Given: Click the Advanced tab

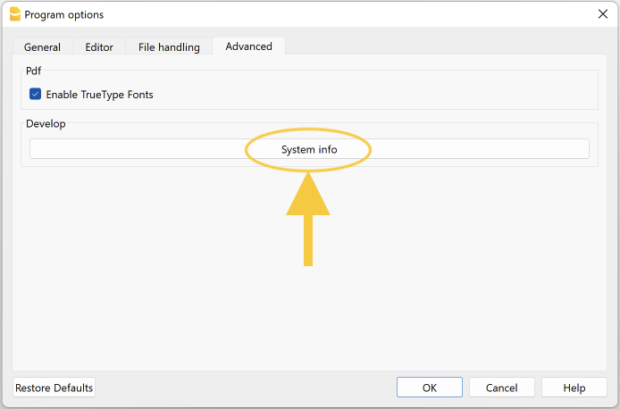Looking at the screenshot, I should (x=248, y=46).
